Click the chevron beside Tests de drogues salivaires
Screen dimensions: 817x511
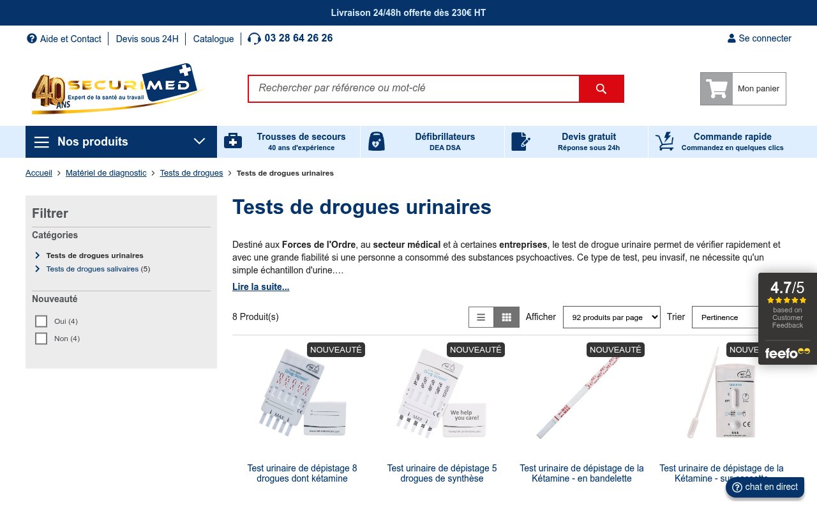[38, 269]
